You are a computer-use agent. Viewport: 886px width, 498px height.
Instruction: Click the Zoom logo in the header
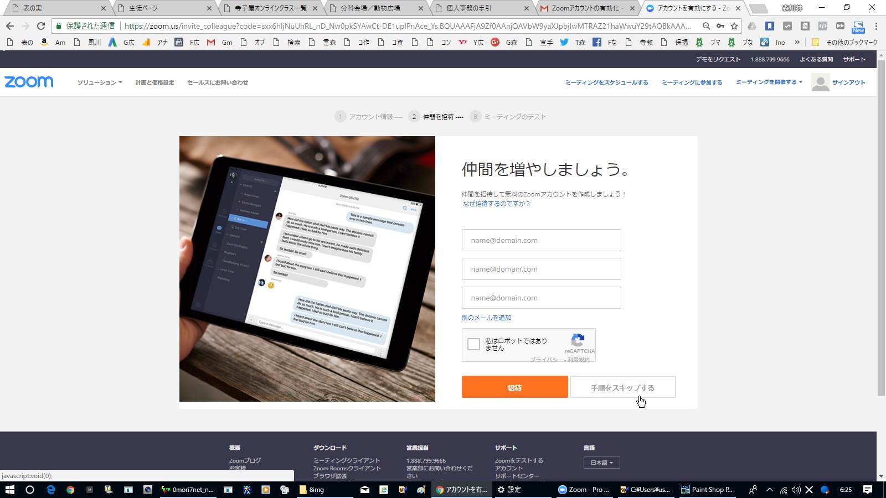pyautogui.click(x=29, y=82)
